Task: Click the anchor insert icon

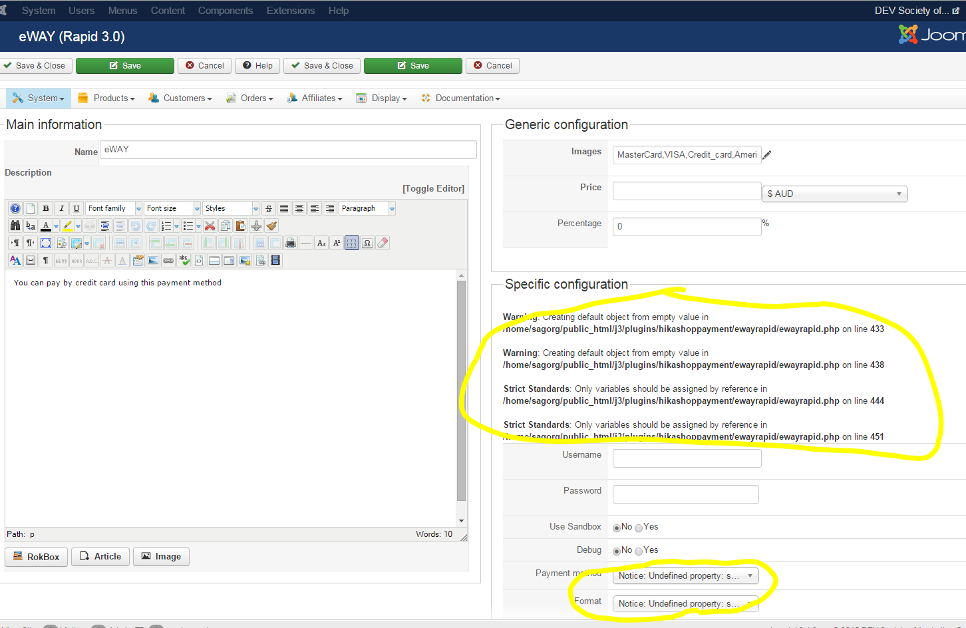Action: [256, 226]
